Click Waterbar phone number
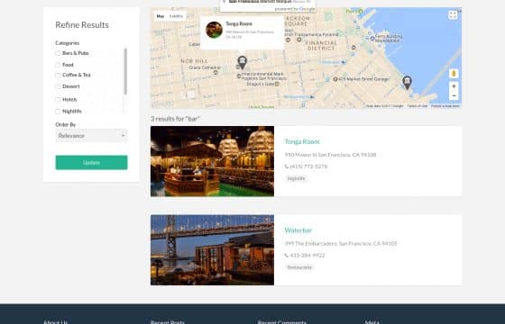Viewport: 505px width, 324px height. 308,256
